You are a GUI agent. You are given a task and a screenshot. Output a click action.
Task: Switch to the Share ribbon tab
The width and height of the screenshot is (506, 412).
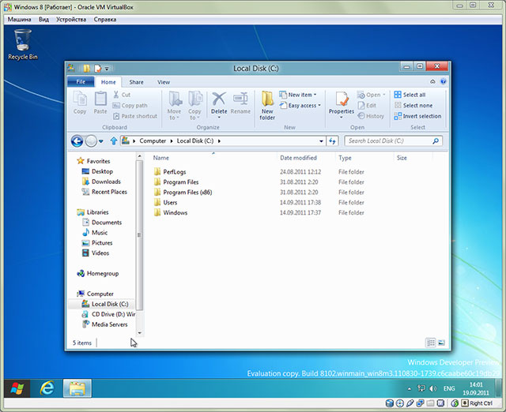(136, 82)
